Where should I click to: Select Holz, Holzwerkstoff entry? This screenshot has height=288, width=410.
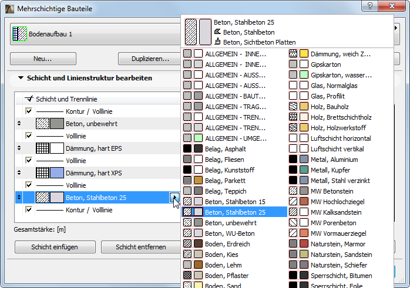click(x=341, y=128)
